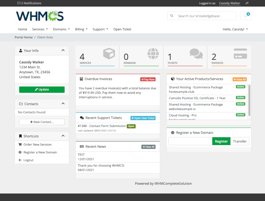This screenshot has width=265, height=201.
Task: Click Register a New Domain shortcut
Action: point(42,152)
